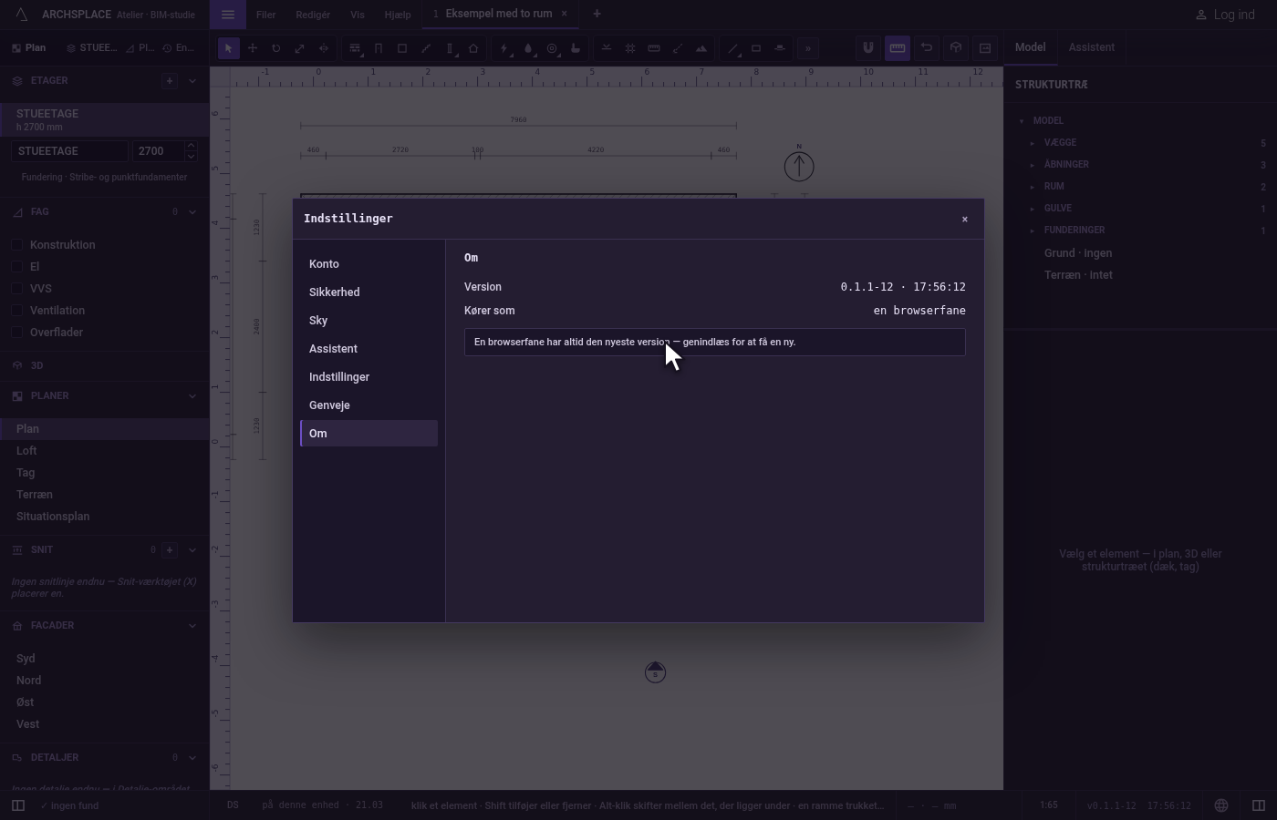Click the STUEETAGE name input field
This screenshot has width=1277, height=820.
[x=69, y=151]
